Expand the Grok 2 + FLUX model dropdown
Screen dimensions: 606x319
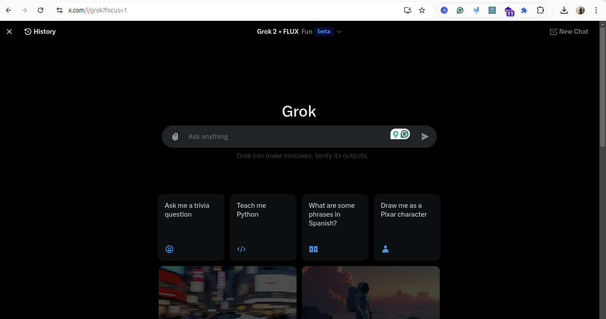[339, 32]
